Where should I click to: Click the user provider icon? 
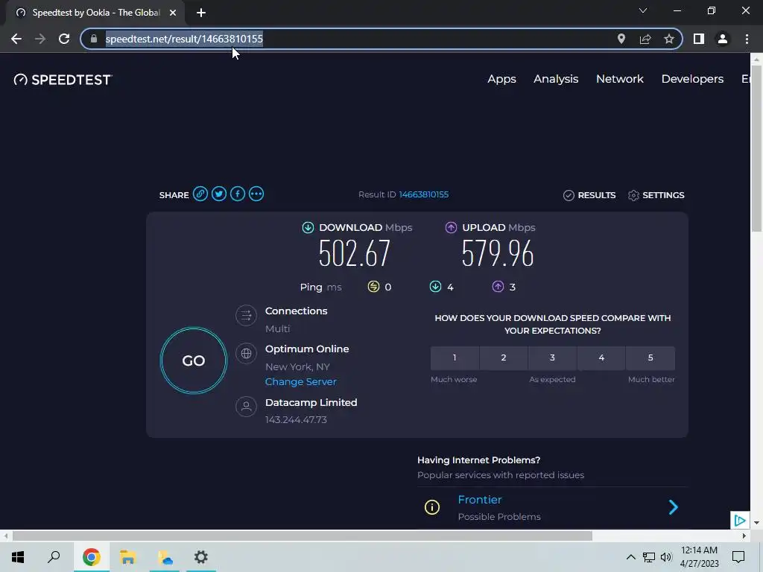246,406
